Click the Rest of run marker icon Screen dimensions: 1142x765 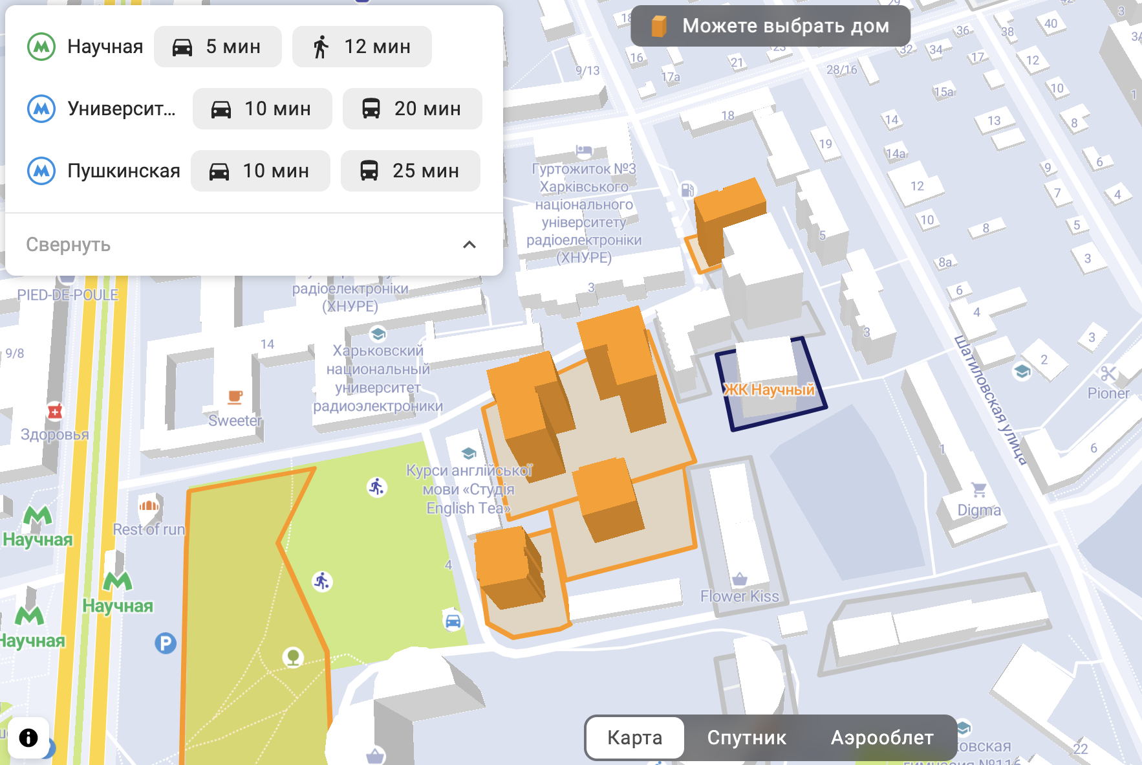[x=149, y=505]
